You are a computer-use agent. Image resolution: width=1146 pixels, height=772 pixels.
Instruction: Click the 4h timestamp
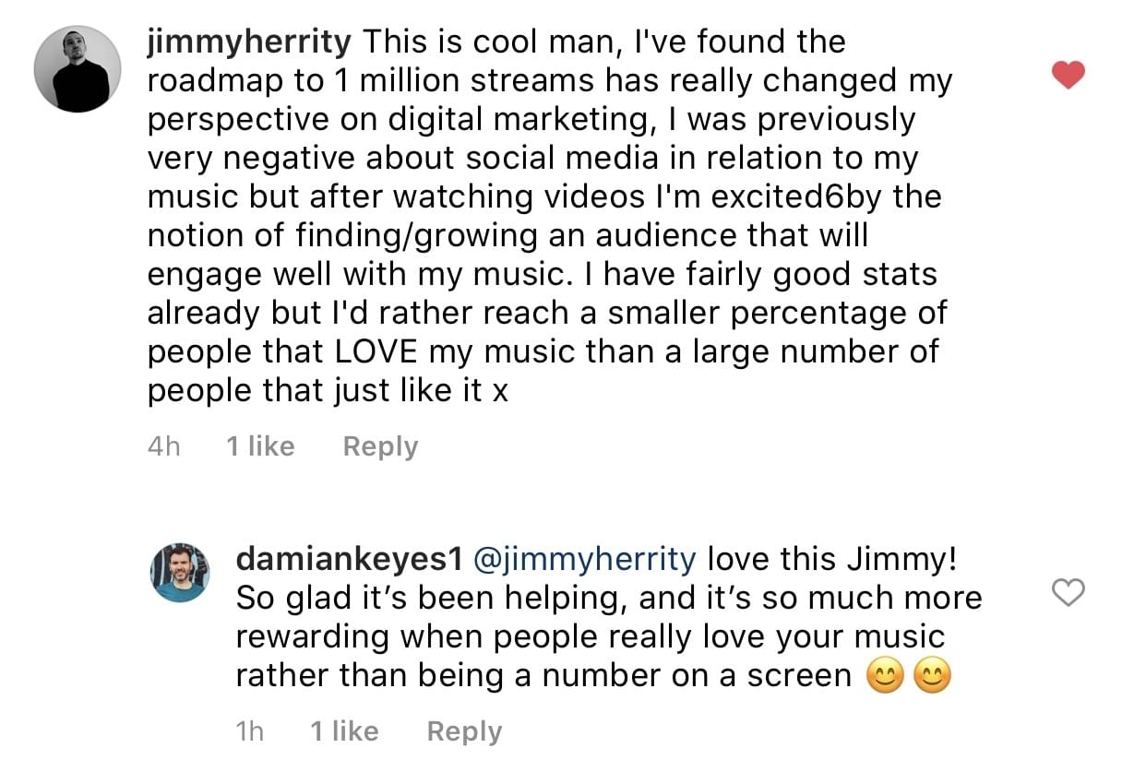click(163, 446)
